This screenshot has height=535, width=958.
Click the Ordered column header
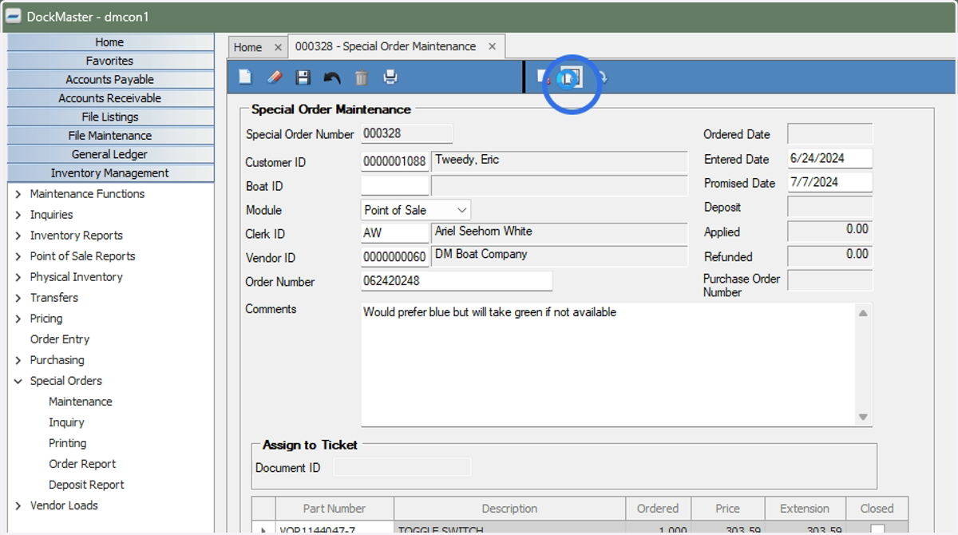pos(658,509)
